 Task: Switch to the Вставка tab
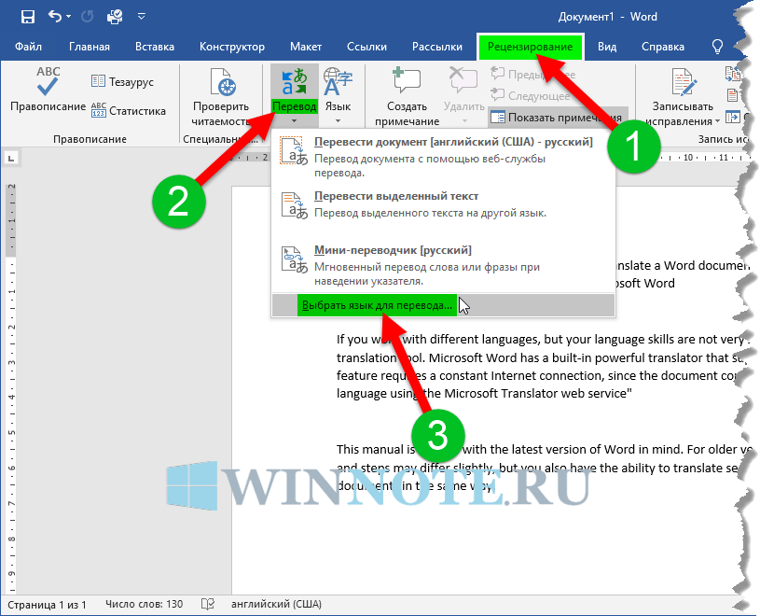pyautogui.click(x=154, y=47)
